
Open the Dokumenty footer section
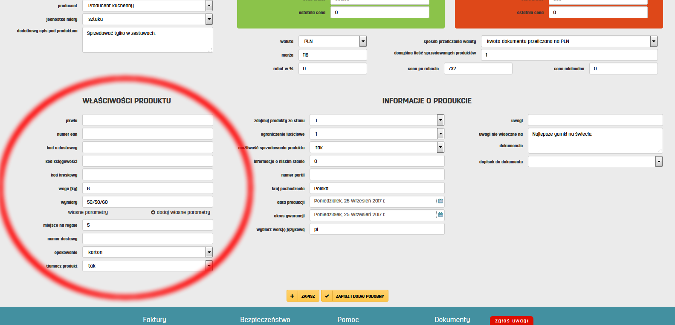(452, 319)
